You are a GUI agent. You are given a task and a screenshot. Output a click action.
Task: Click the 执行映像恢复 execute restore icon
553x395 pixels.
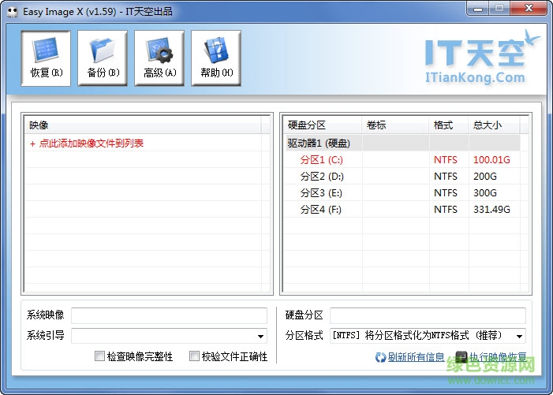(x=461, y=357)
